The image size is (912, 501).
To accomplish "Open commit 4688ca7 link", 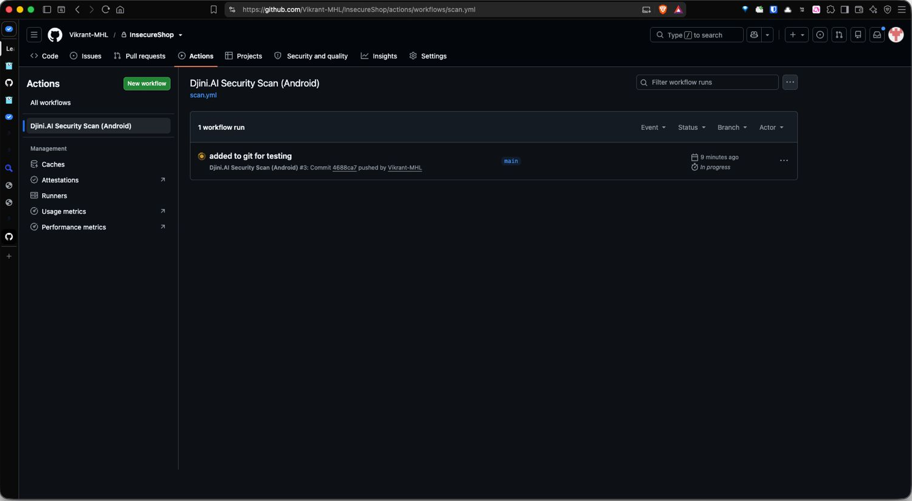I will point(344,168).
